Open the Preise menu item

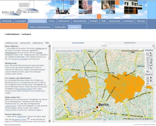(x=52, y=21)
